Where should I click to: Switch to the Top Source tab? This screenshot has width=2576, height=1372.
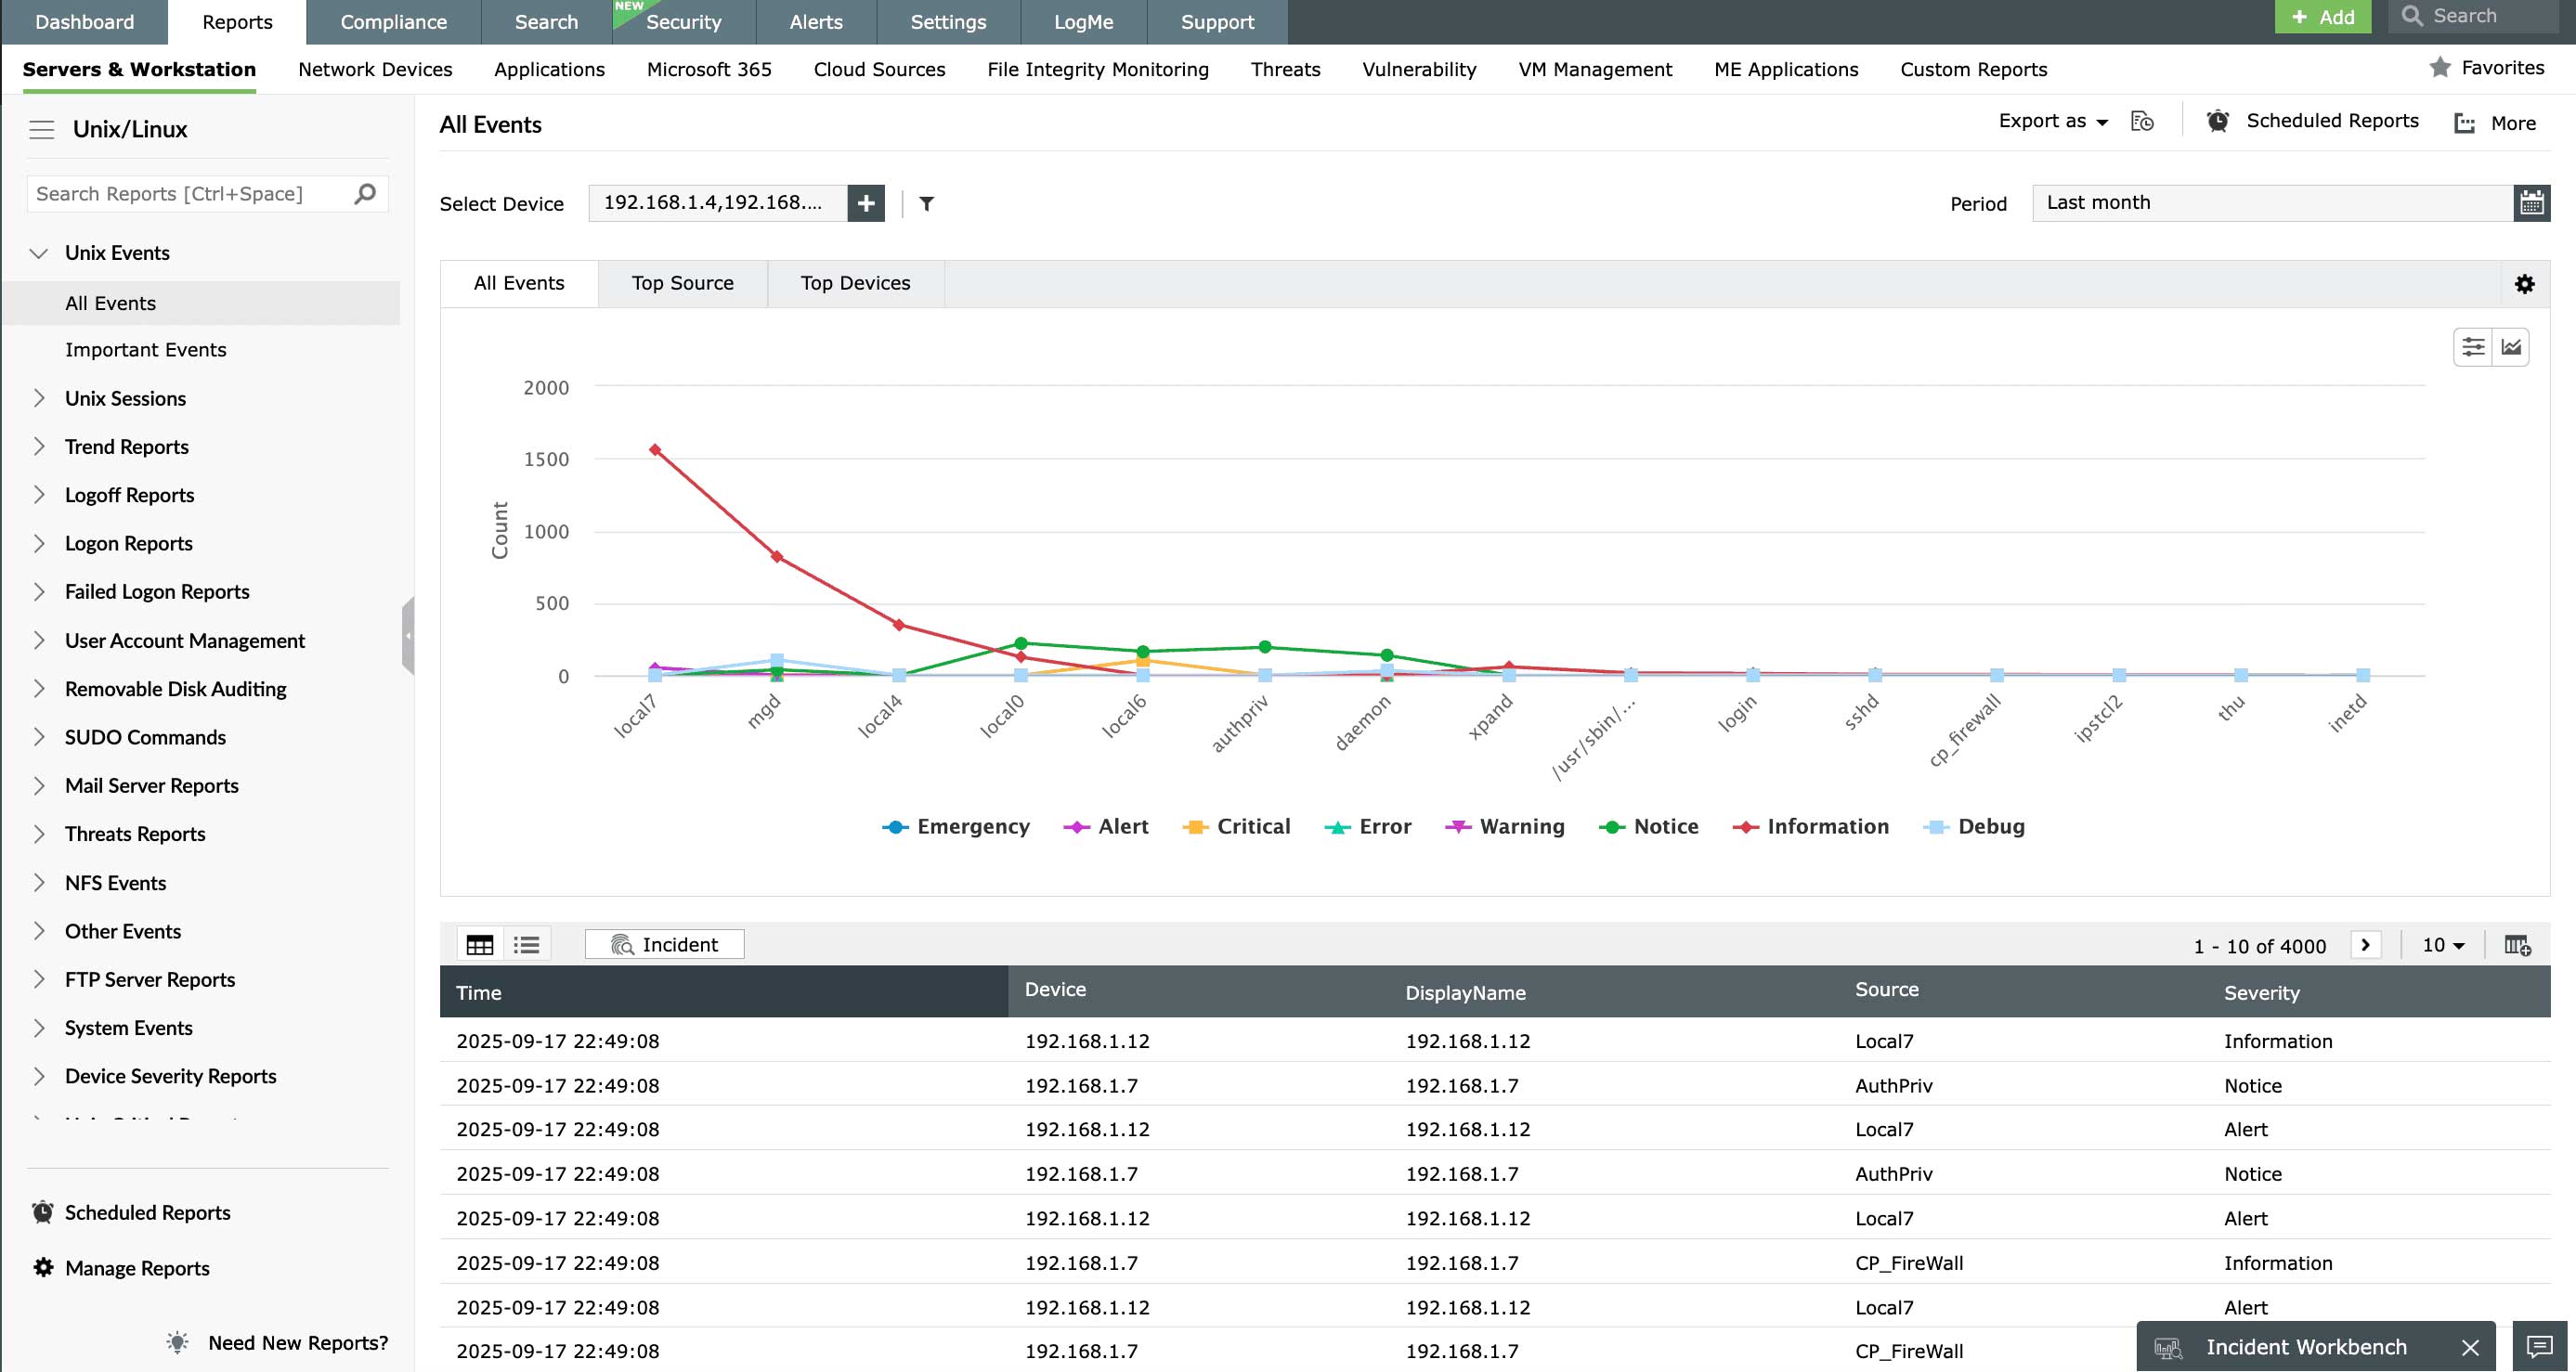click(682, 283)
